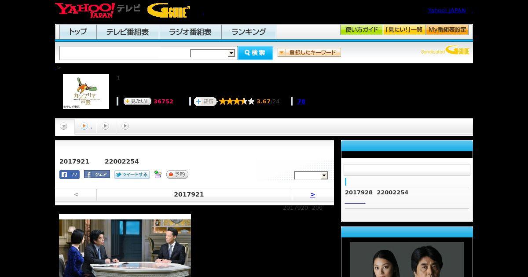This screenshot has width=528, height=277.
Task: Click the 評価 plus button
Action: (x=205, y=102)
